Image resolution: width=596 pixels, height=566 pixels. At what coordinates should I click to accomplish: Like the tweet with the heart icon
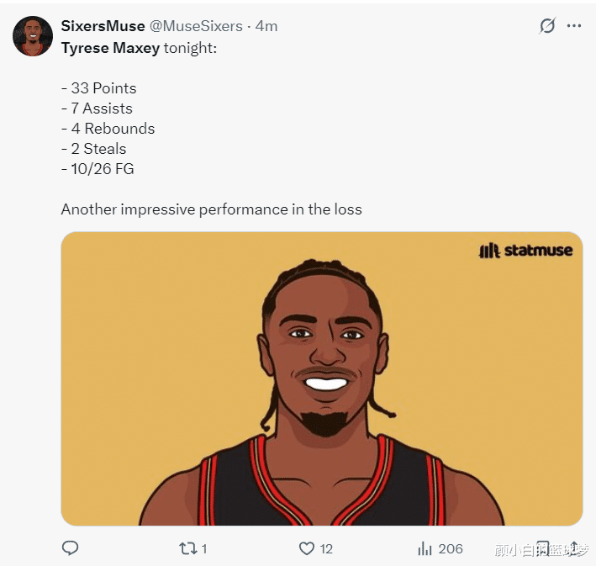click(307, 548)
